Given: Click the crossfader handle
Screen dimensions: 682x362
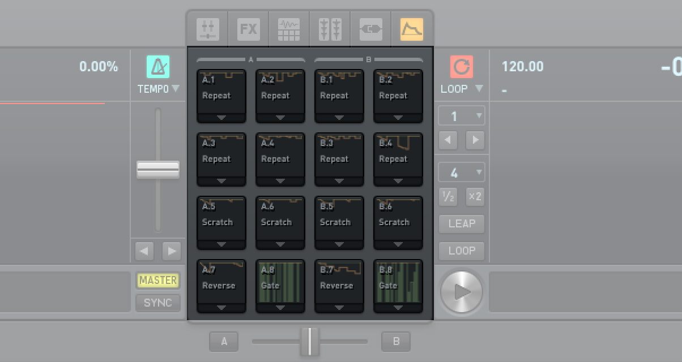Looking at the screenshot, I should coord(310,342).
